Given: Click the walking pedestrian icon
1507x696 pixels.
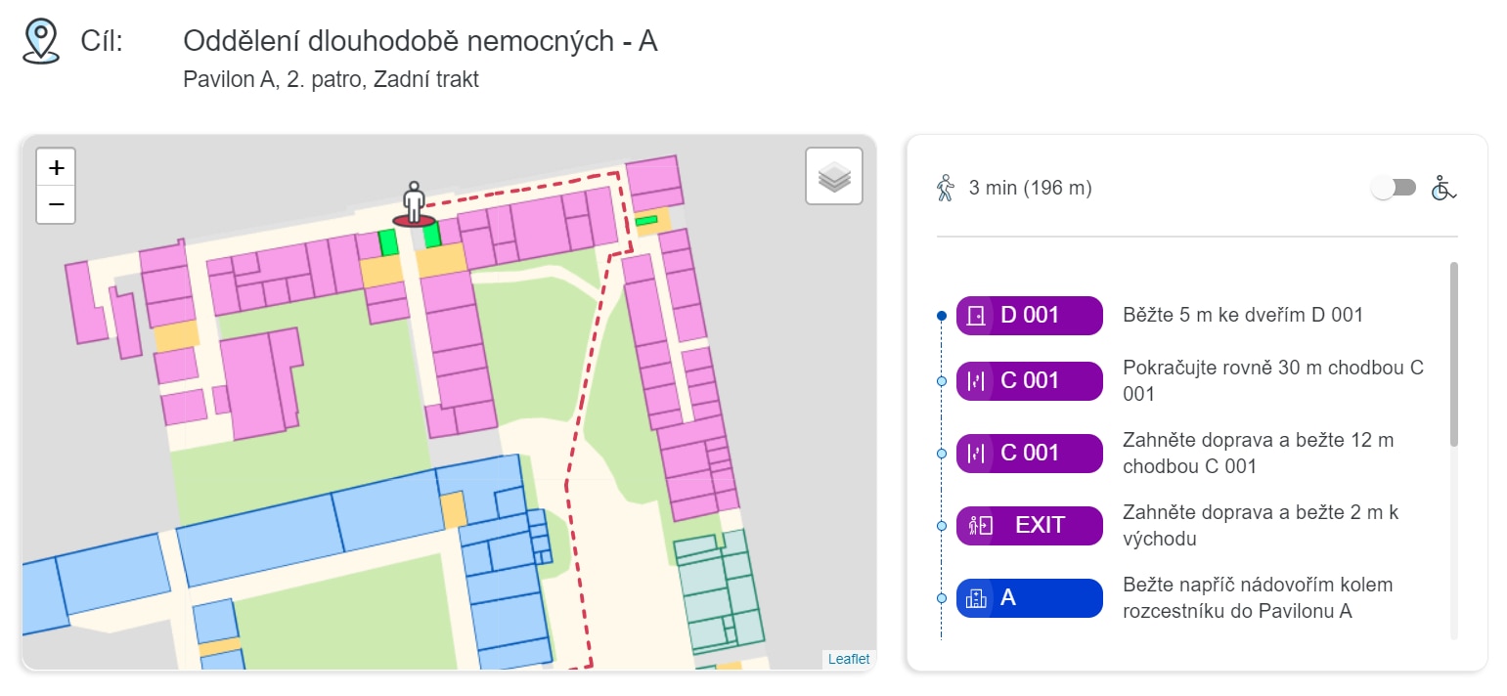Looking at the screenshot, I should [945, 189].
